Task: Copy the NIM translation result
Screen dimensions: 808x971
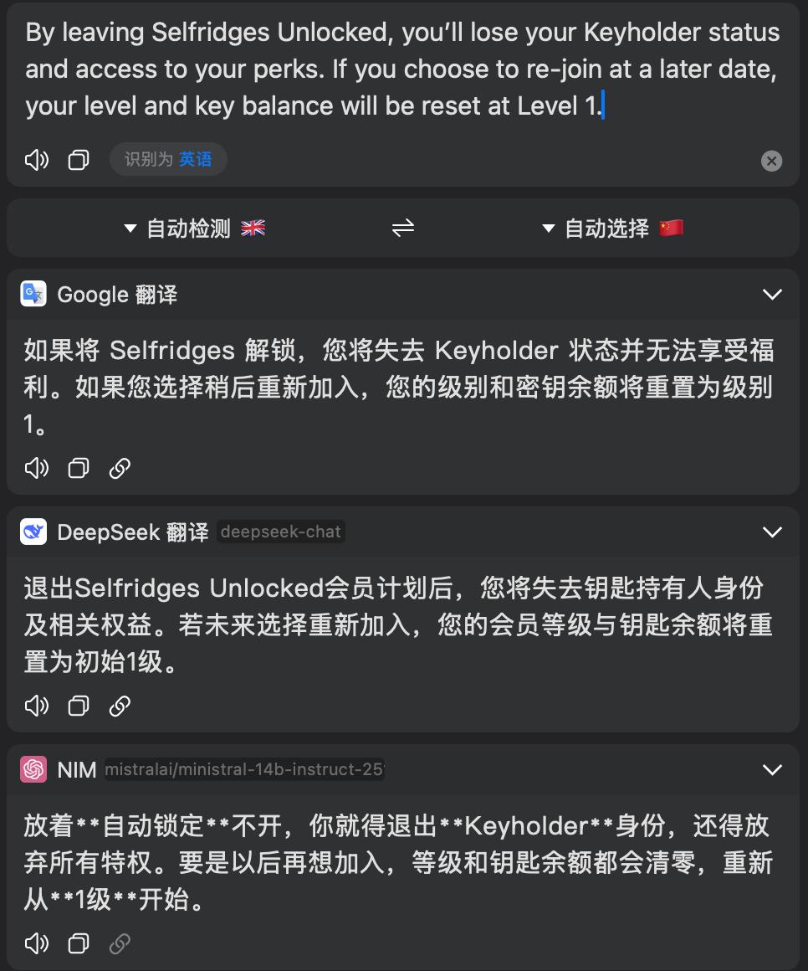Action: 79,943
